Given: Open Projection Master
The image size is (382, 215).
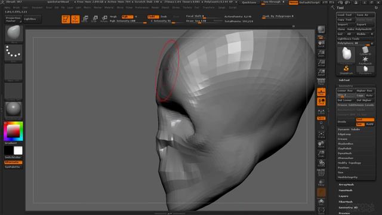Looking at the screenshot, I should [13, 19].
